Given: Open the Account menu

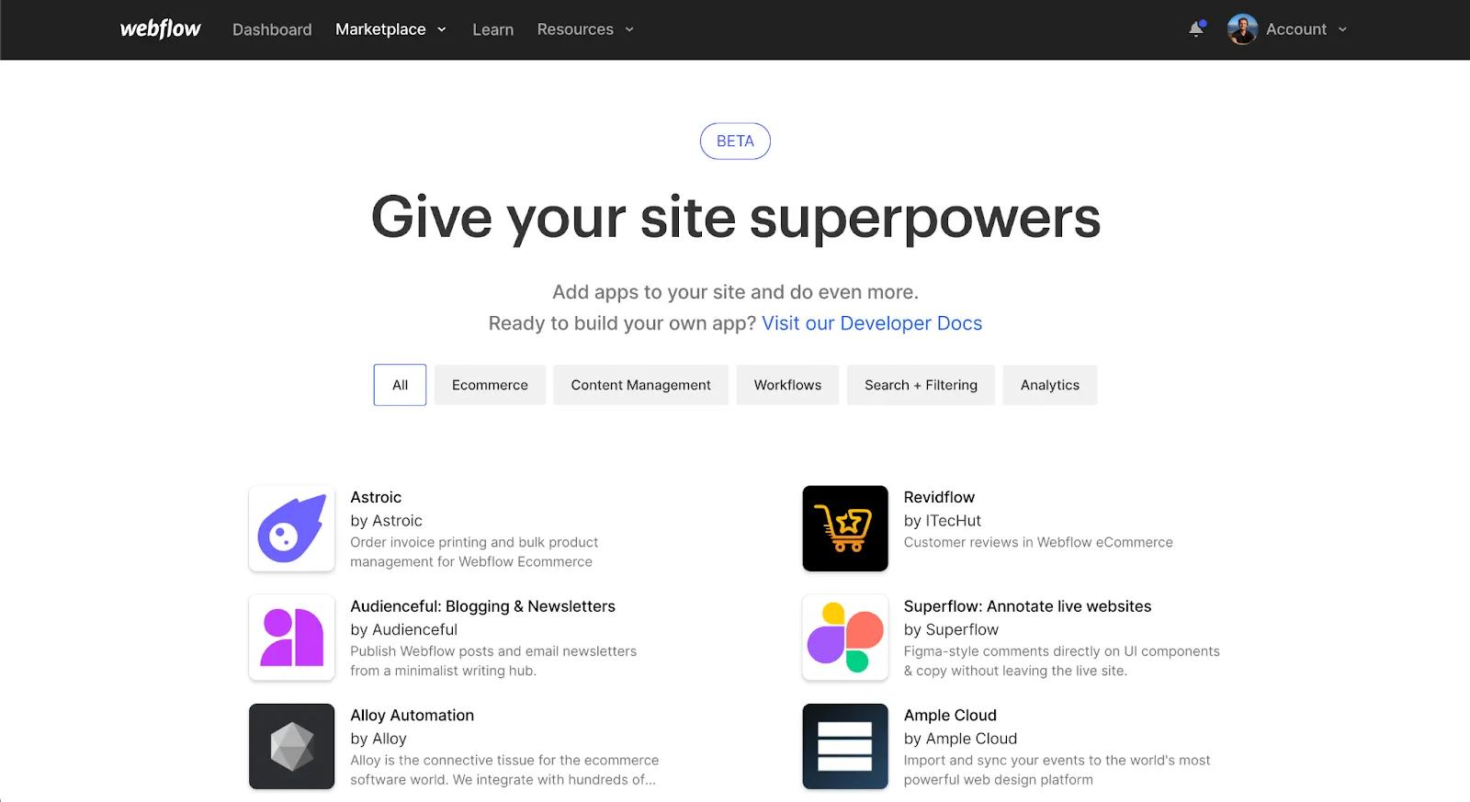Looking at the screenshot, I should pos(1296,29).
